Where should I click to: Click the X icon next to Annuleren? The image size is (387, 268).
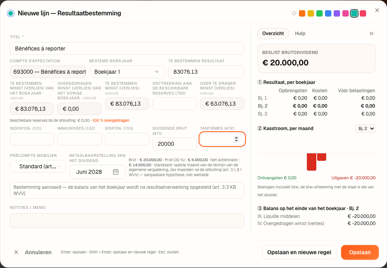(16, 252)
